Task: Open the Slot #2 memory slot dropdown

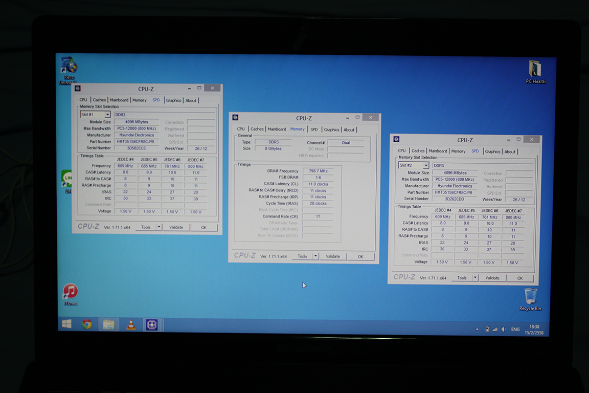Action: [x=425, y=165]
